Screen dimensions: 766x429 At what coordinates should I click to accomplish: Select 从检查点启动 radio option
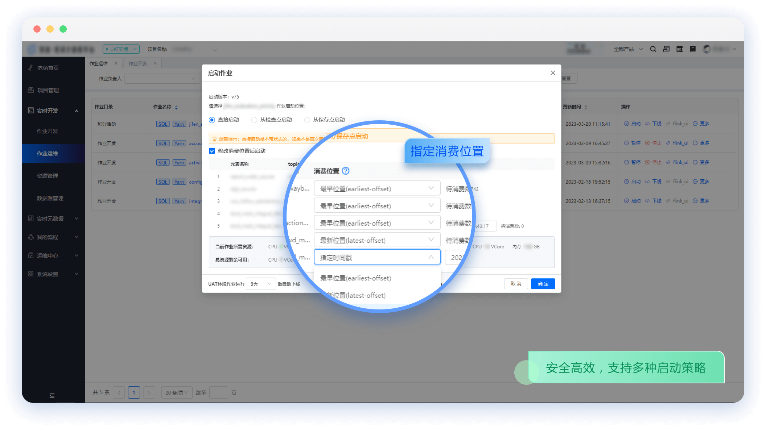tap(254, 120)
